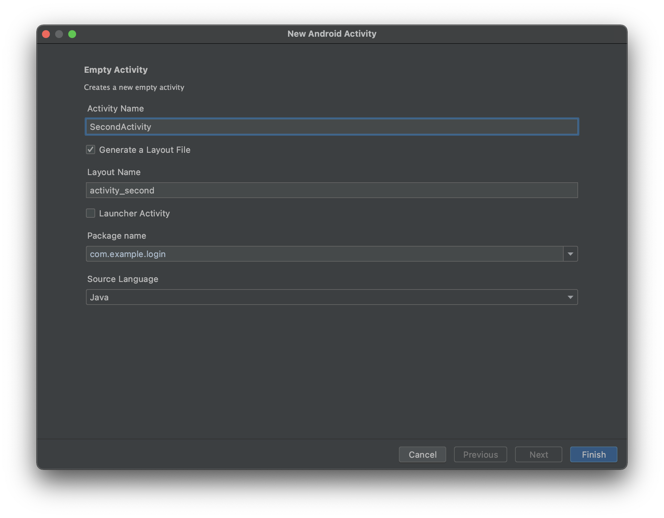Click the gray minimize window button
The image size is (664, 518).
(x=59, y=34)
